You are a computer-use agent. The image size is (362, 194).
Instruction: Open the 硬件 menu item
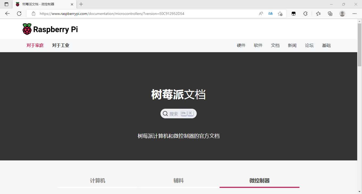click(x=241, y=46)
